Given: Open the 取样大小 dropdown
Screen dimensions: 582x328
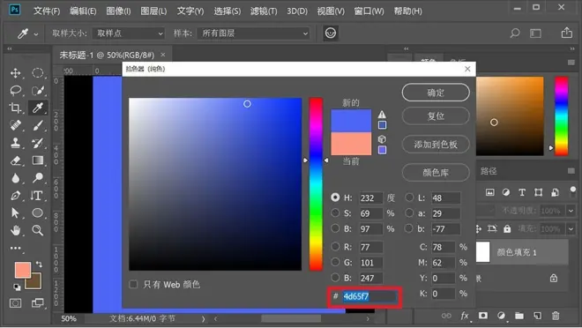Looking at the screenshot, I should (x=129, y=34).
